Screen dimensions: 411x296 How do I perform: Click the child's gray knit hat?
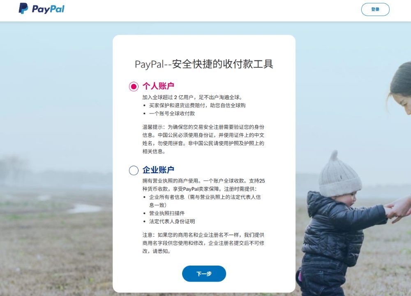[339, 174]
